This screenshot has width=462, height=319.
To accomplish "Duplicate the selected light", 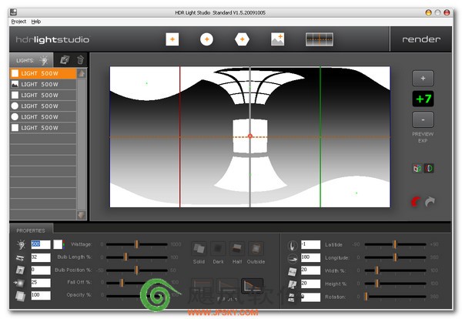I will 65,60.
